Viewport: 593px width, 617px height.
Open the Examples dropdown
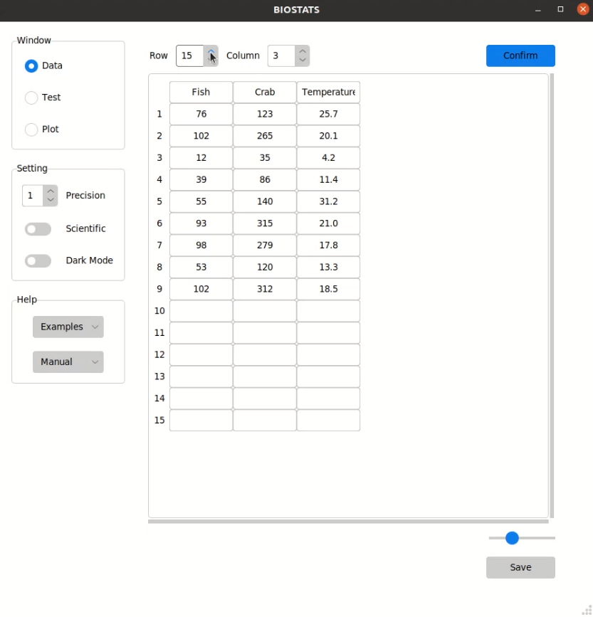point(68,327)
